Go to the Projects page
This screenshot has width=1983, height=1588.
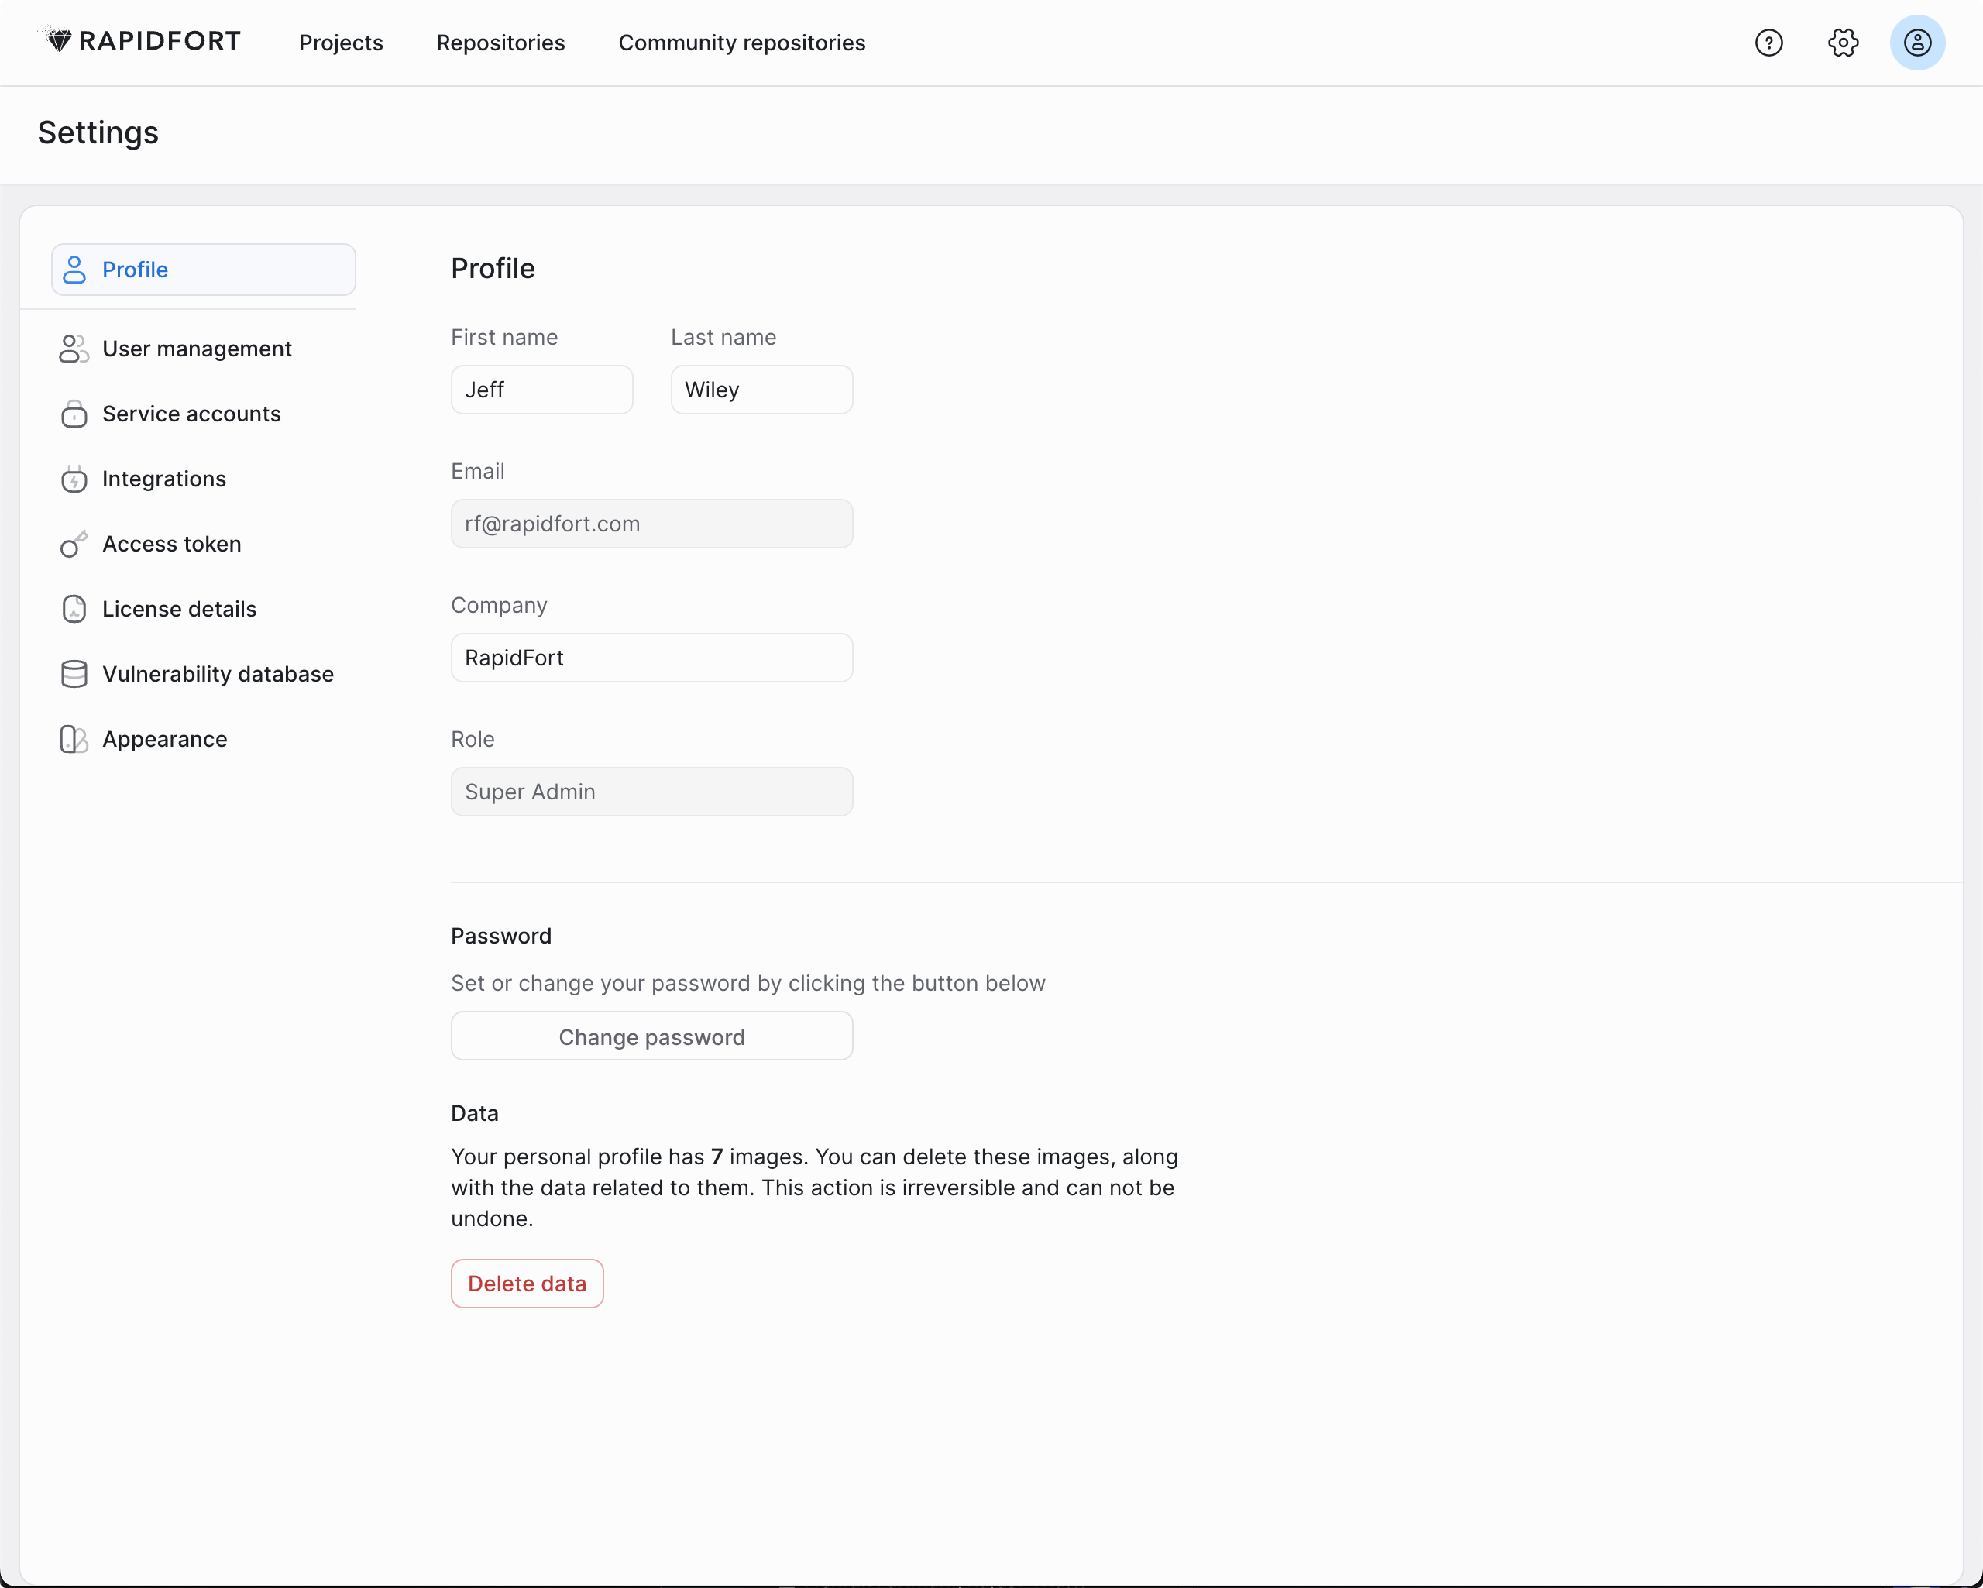coord(340,43)
